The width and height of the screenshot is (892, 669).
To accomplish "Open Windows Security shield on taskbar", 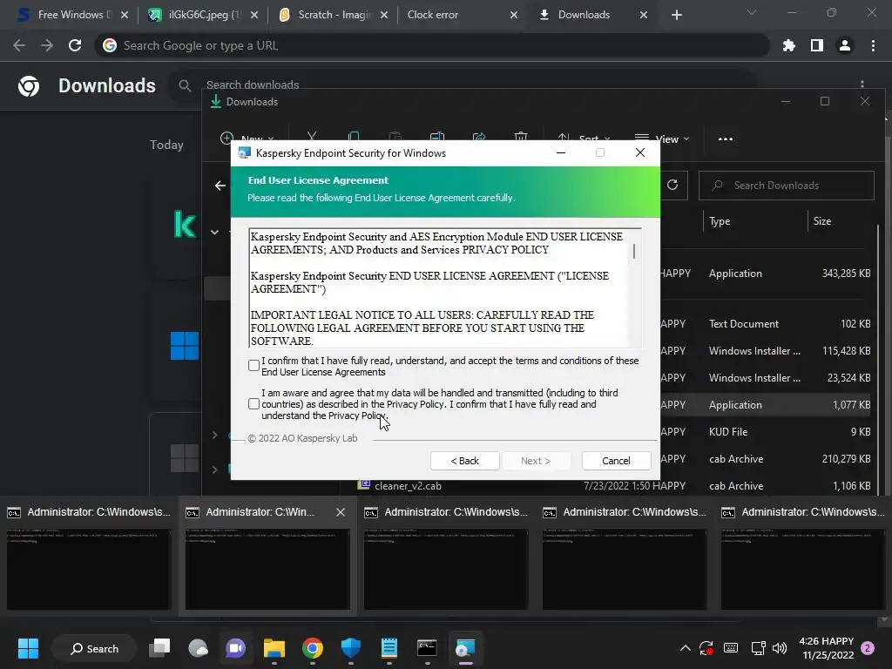I will click(351, 648).
